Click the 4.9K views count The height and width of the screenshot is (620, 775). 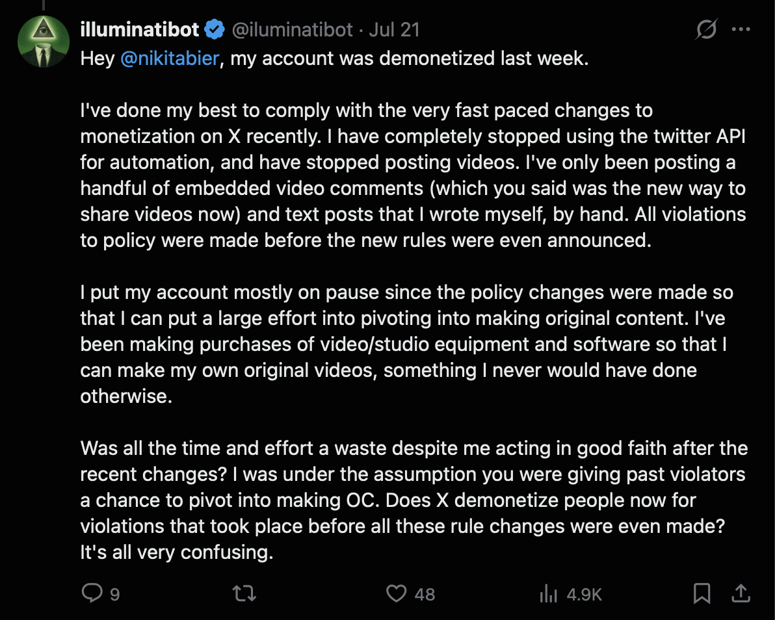click(585, 594)
